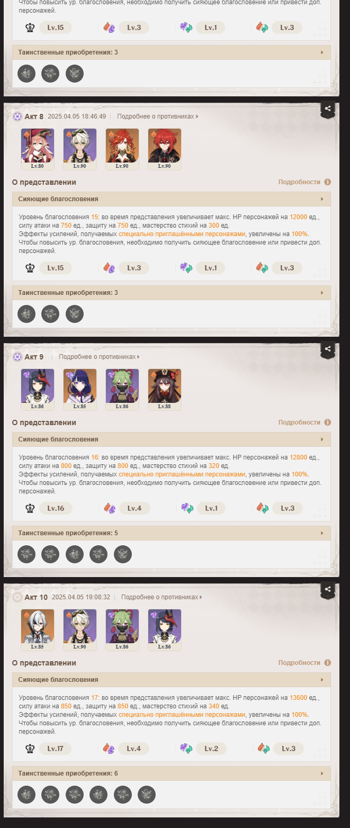Click the crown Lv.17 blessing icon in Act 10

tap(30, 749)
